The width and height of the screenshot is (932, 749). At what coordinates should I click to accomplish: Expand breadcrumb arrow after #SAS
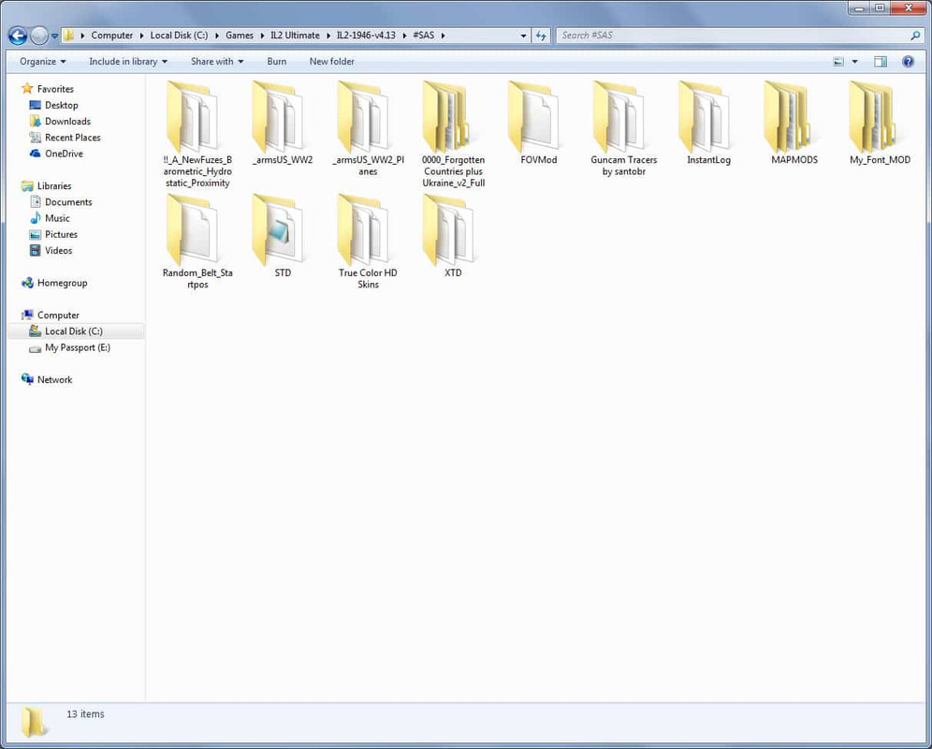[443, 36]
